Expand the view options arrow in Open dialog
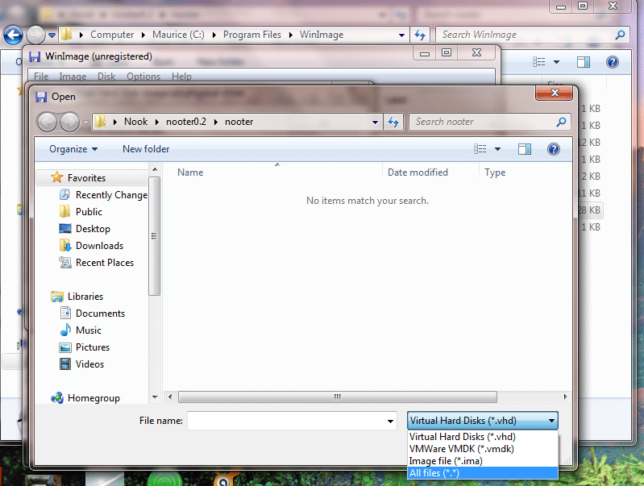 [x=497, y=149]
